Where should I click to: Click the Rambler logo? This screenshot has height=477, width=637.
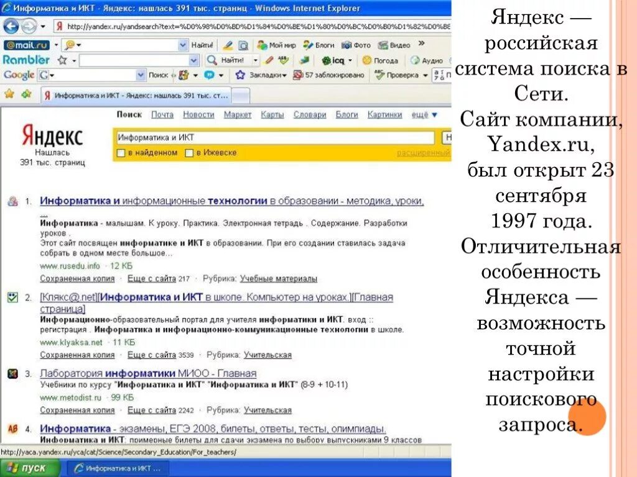(26, 60)
